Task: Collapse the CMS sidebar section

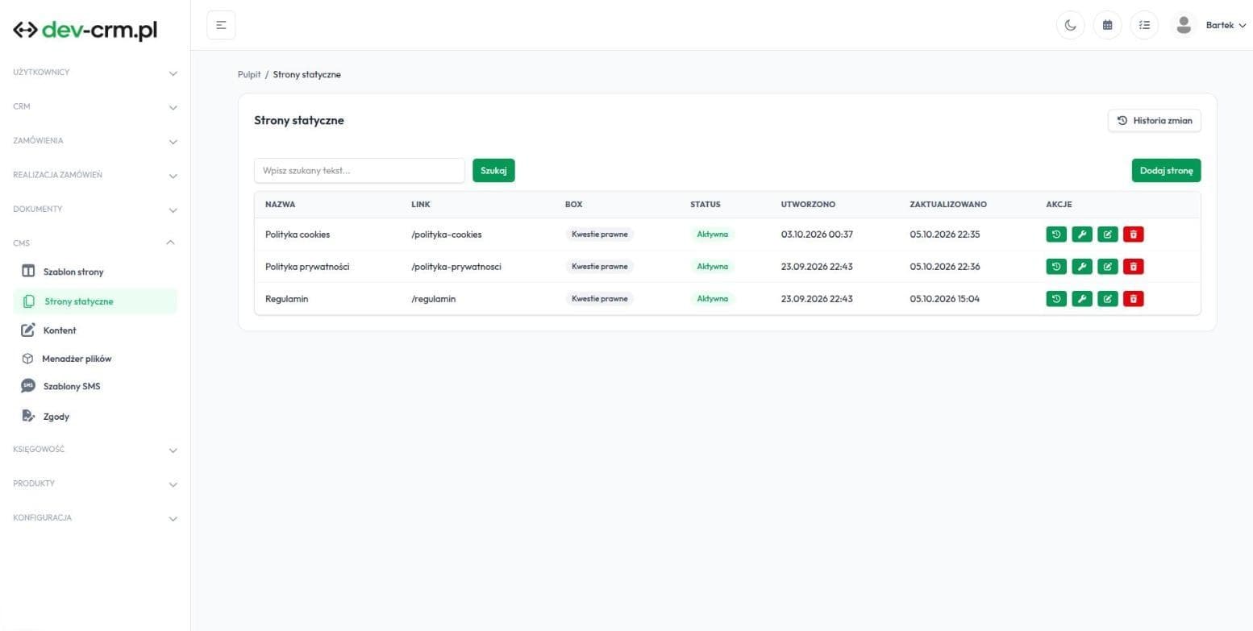Action: pos(95,243)
